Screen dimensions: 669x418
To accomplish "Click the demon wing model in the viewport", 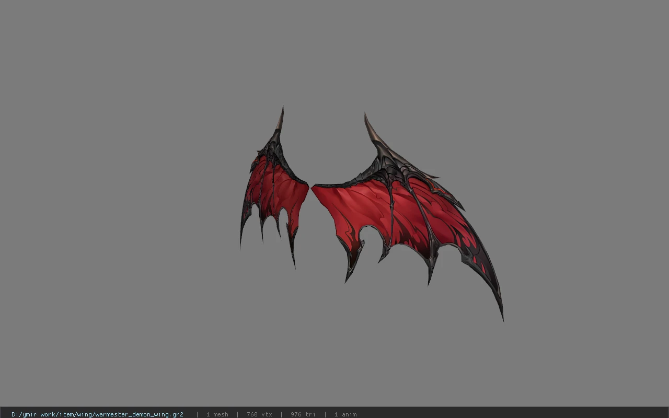I will pos(372,213).
